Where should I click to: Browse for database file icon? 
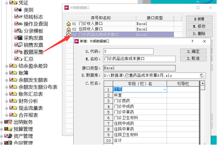tap(202, 76)
